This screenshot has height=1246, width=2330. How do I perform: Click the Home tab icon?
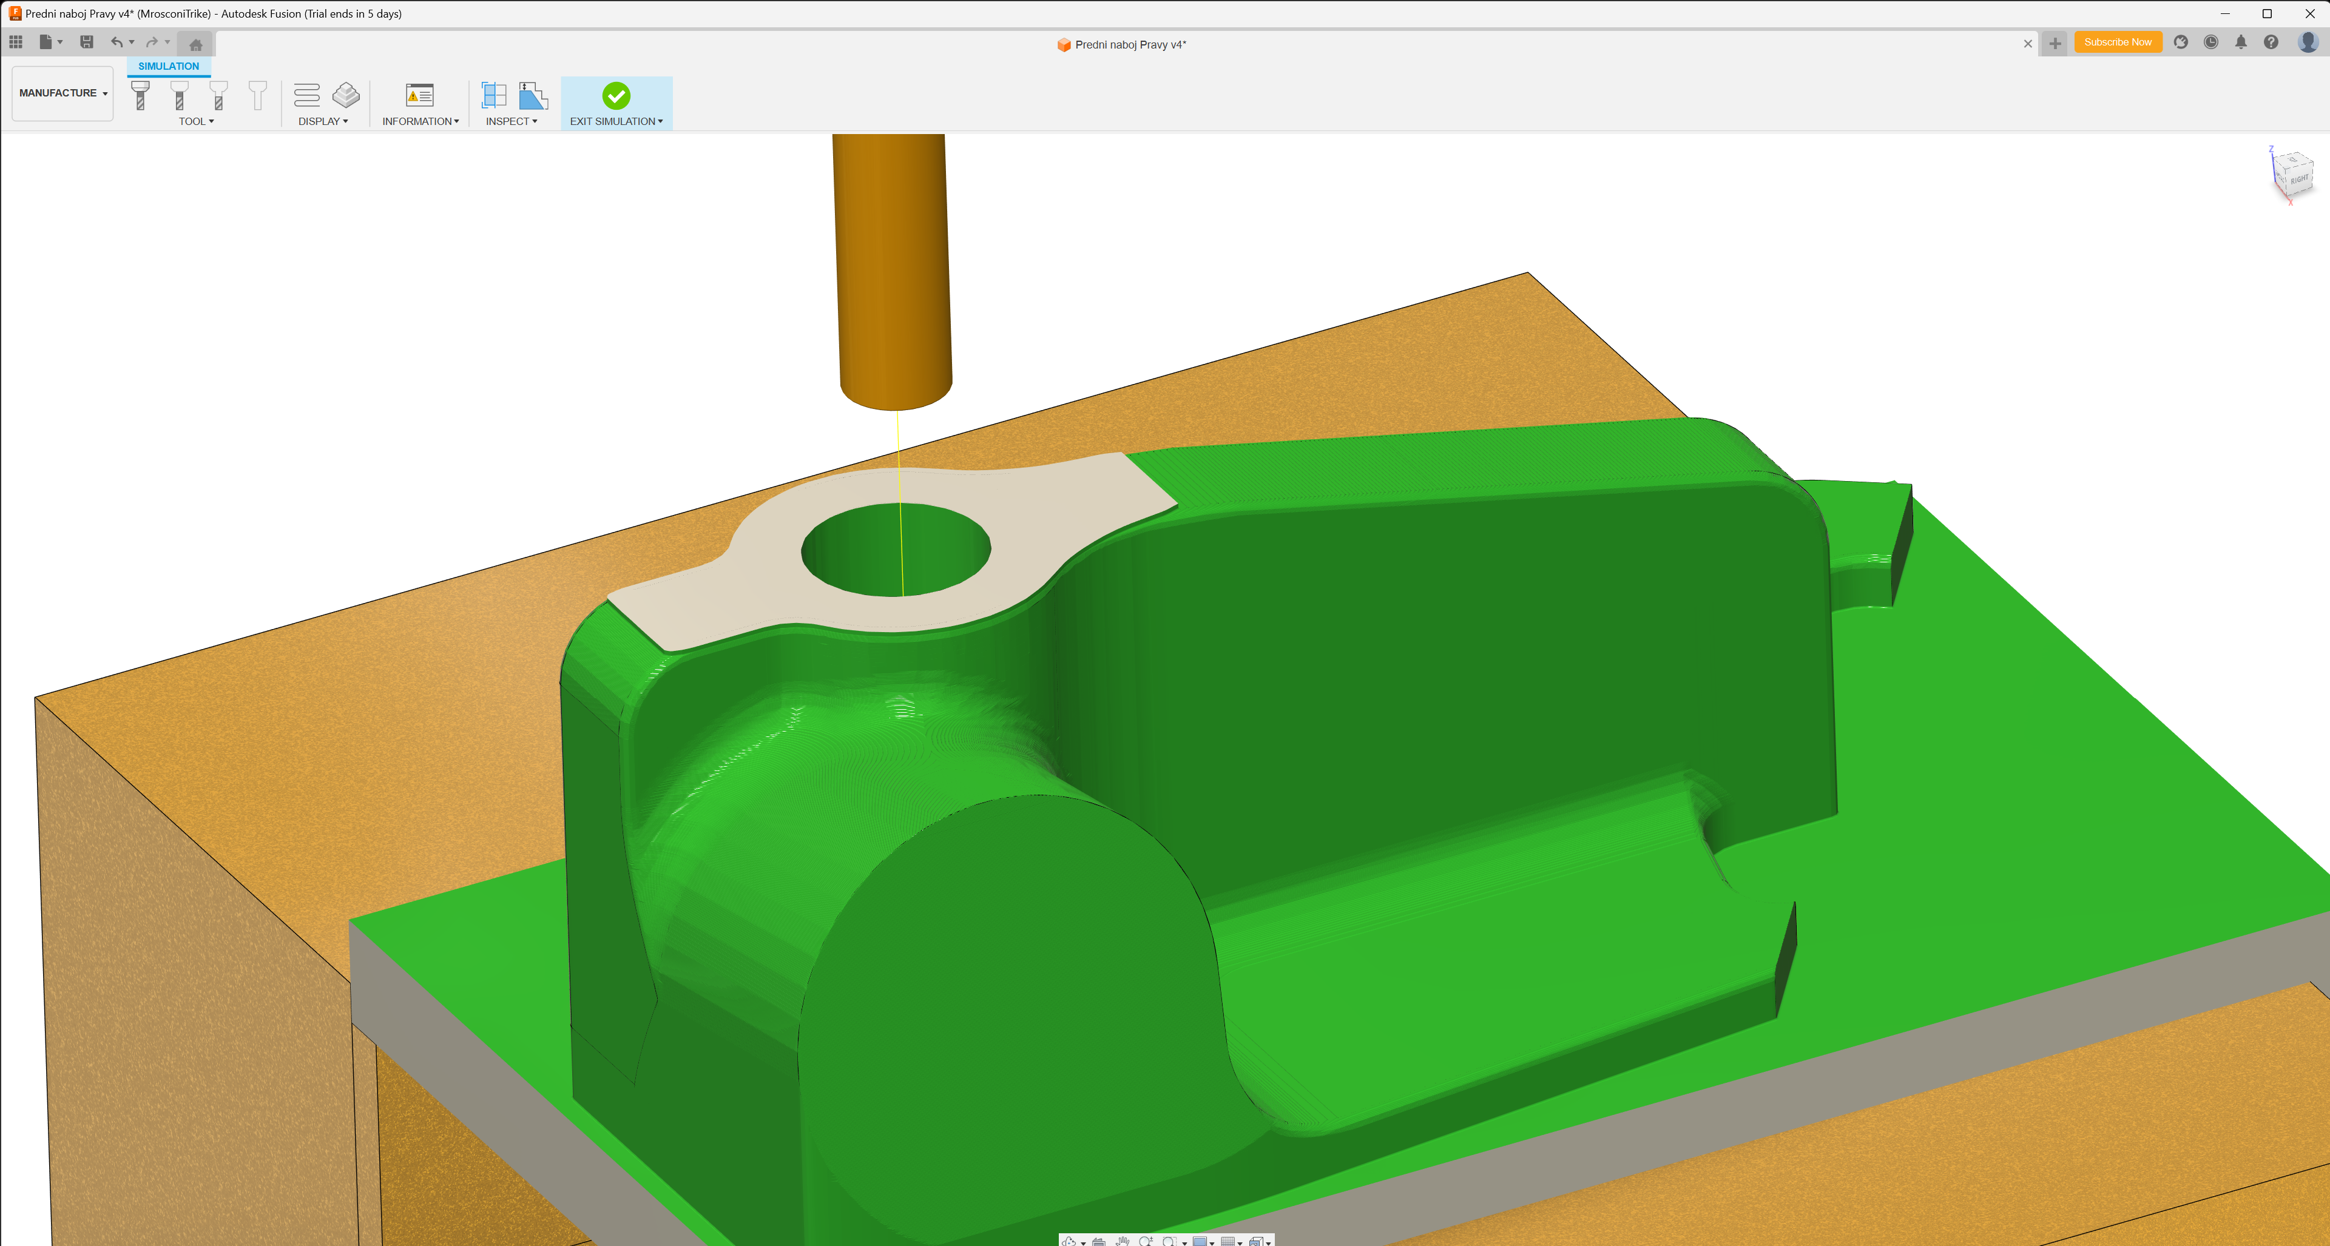pos(195,44)
